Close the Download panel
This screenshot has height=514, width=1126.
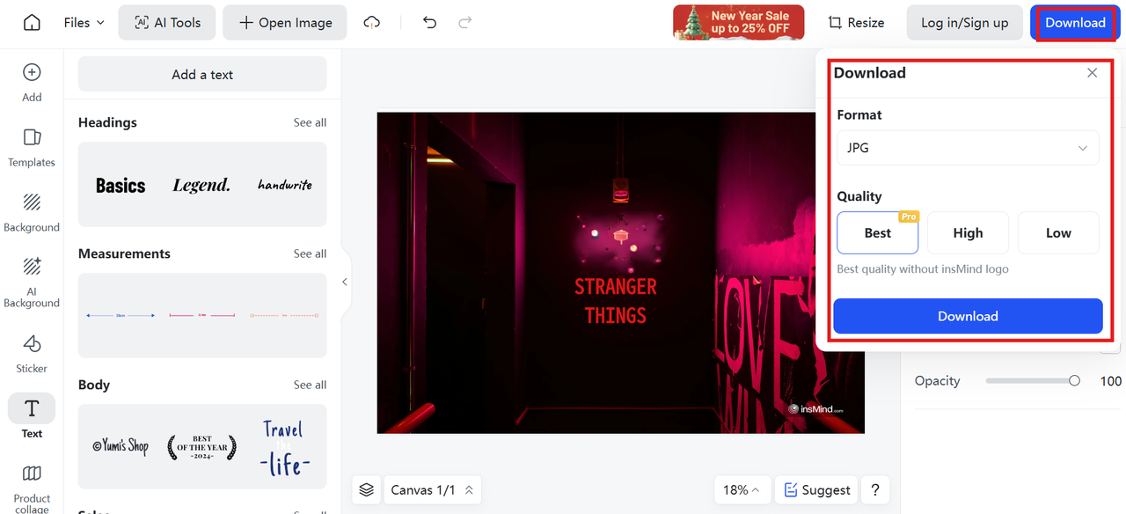(1093, 73)
